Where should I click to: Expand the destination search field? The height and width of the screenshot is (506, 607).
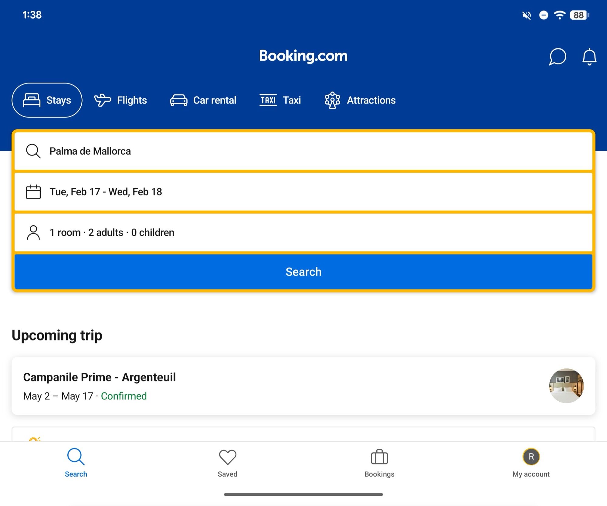pos(303,151)
